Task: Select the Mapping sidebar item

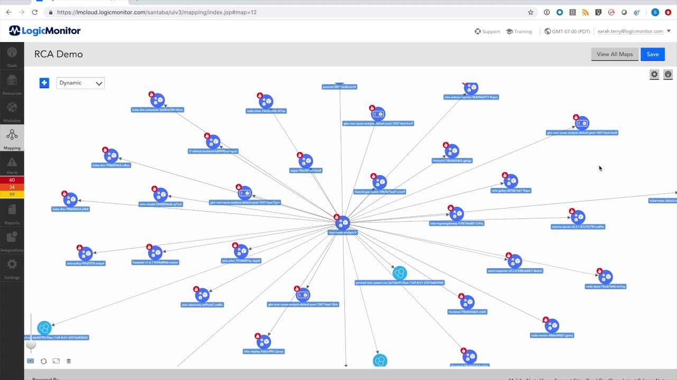Action: pos(12,139)
